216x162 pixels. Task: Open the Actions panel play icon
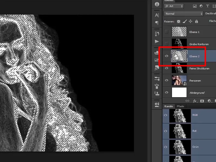click(157, 42)
